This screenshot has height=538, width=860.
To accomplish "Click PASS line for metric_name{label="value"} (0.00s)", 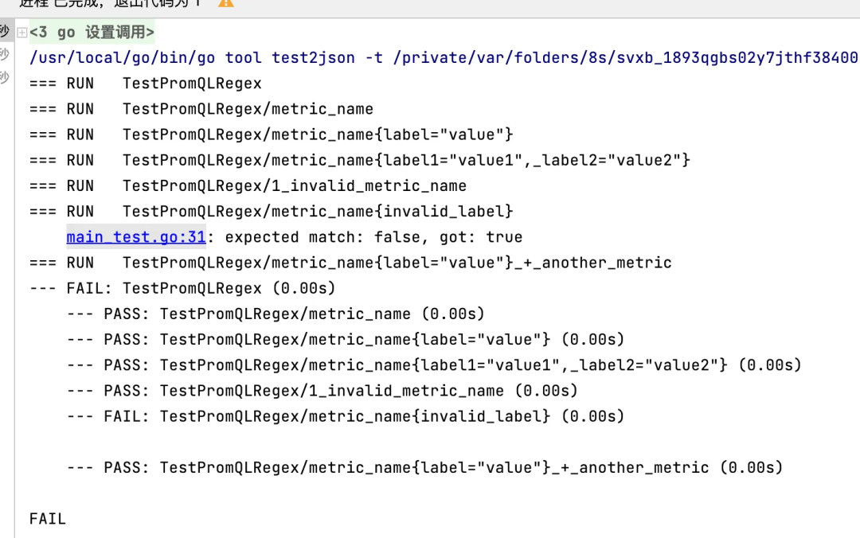I will pyautogui.click(x=346, y=340).
